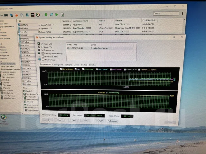
Task: Click the search (Поиск) input field
Action: tap(166, 13)
